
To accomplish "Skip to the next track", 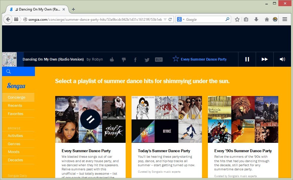I will coord(265,59).
